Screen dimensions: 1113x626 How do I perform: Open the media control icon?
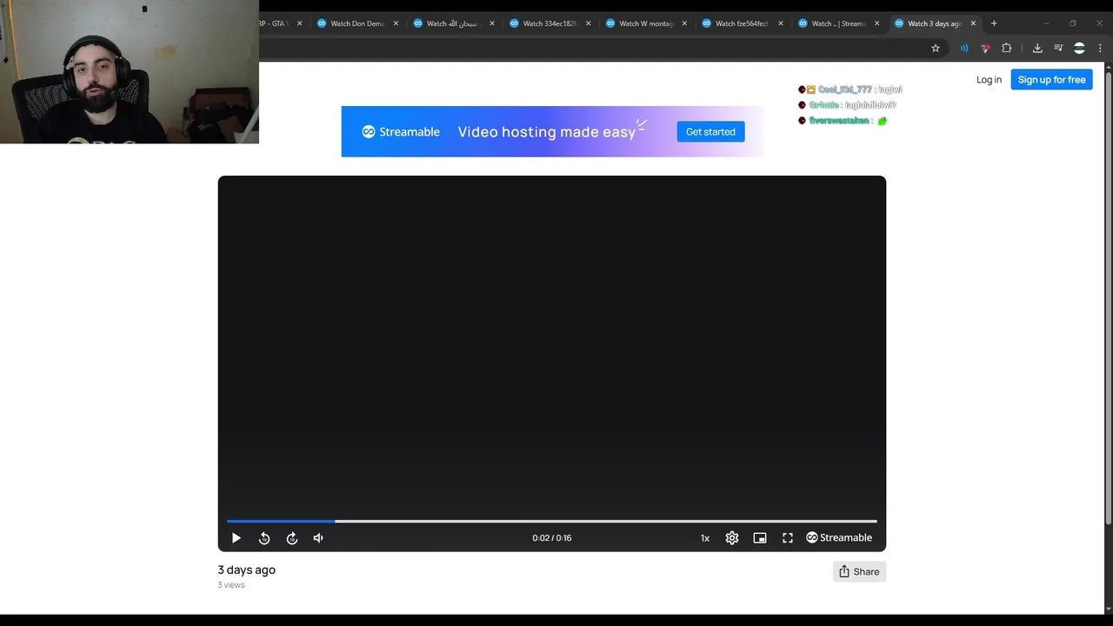tap(1058, 49)
